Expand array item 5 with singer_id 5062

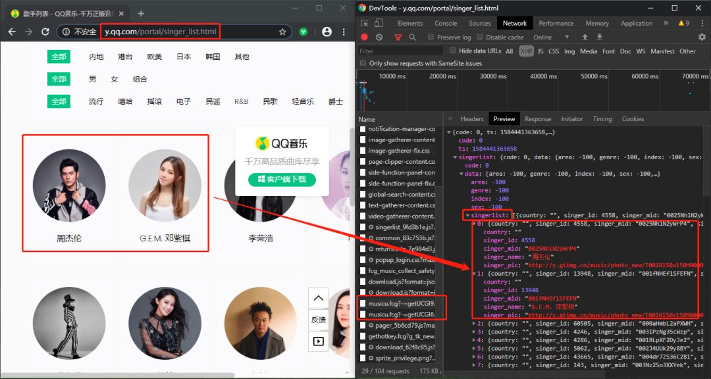click(474, 349)
